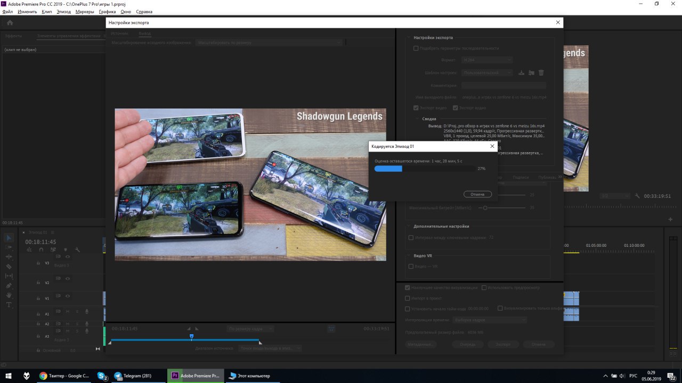Collapse the 'Видео VR' section
682x383 pixels.
(408, 256)
